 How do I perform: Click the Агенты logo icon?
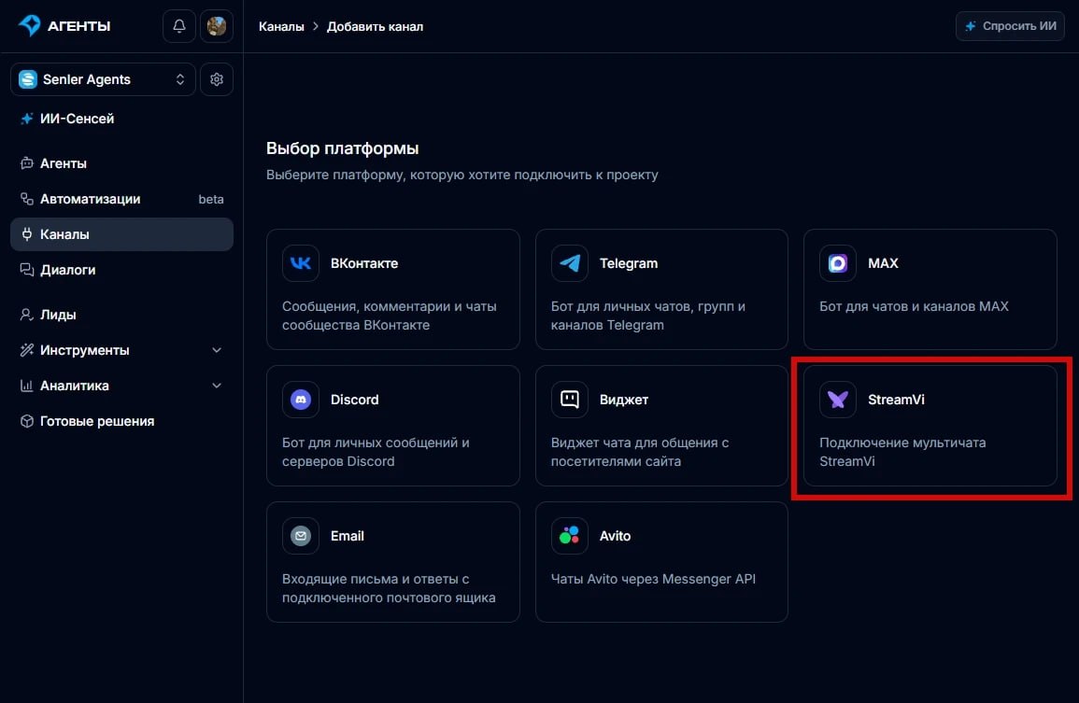pos(30,25)
